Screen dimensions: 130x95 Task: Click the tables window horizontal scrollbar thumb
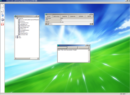coord(23,58)
